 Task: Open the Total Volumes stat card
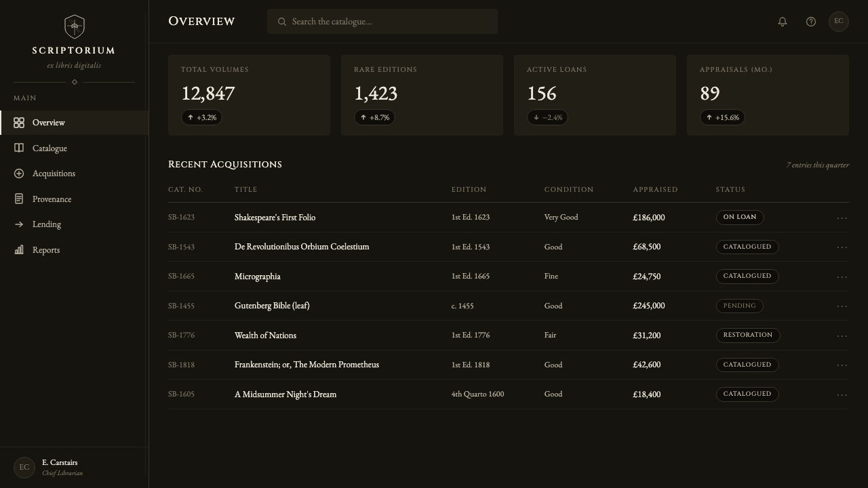coord(249,95)
